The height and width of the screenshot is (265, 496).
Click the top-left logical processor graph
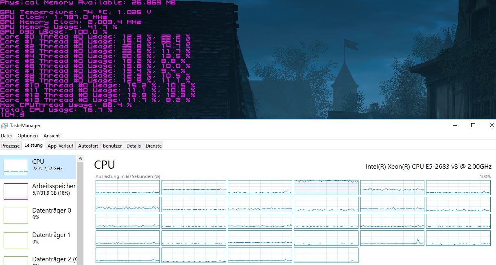(128, 187)
